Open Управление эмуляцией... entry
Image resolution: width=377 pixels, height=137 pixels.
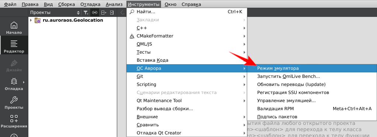coord(312,101)
